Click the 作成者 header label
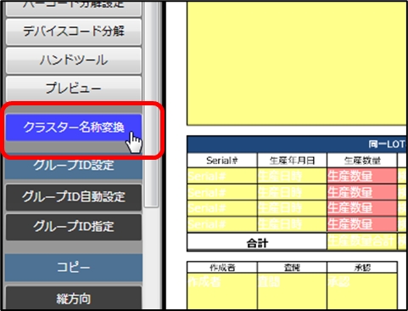The height and width of the screenshot is (311, 408). click(x=222, y=268)
